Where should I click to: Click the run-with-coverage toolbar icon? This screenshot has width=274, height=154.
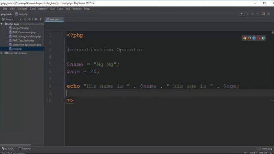point(258,14)
